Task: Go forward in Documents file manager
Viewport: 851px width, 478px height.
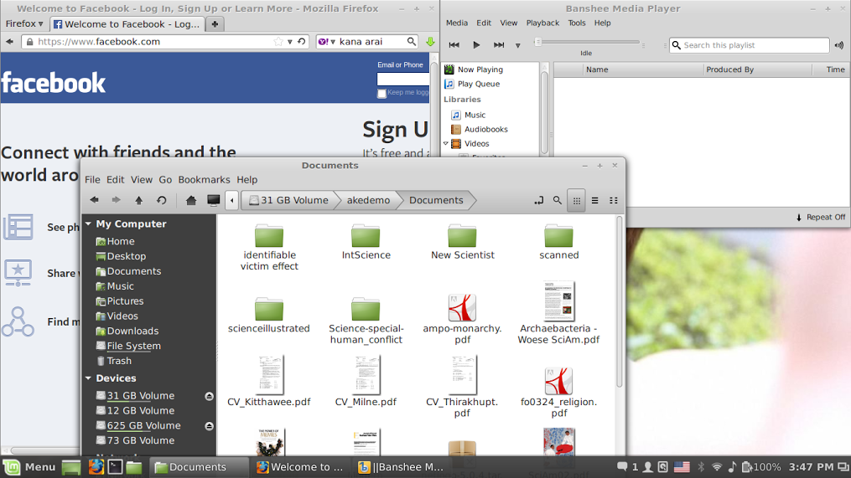Action: point(117,200)
